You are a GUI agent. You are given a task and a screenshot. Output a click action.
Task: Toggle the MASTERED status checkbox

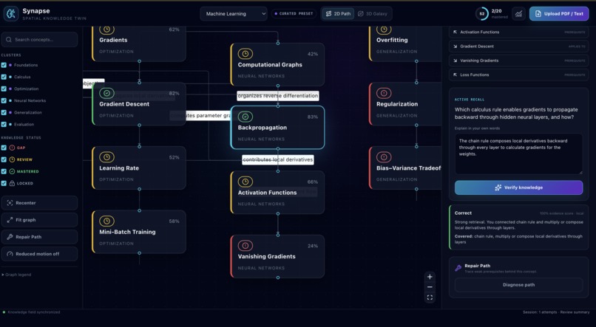pyautogui.click(x=4, y=171)
